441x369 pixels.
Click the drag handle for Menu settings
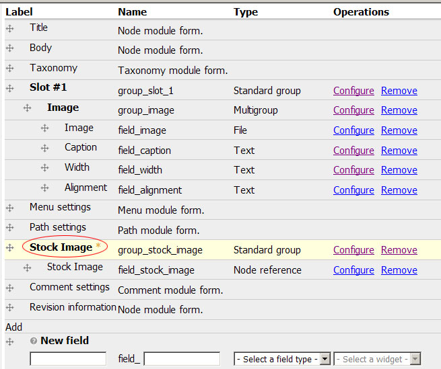pyautogui.click(x=10, y=208)
